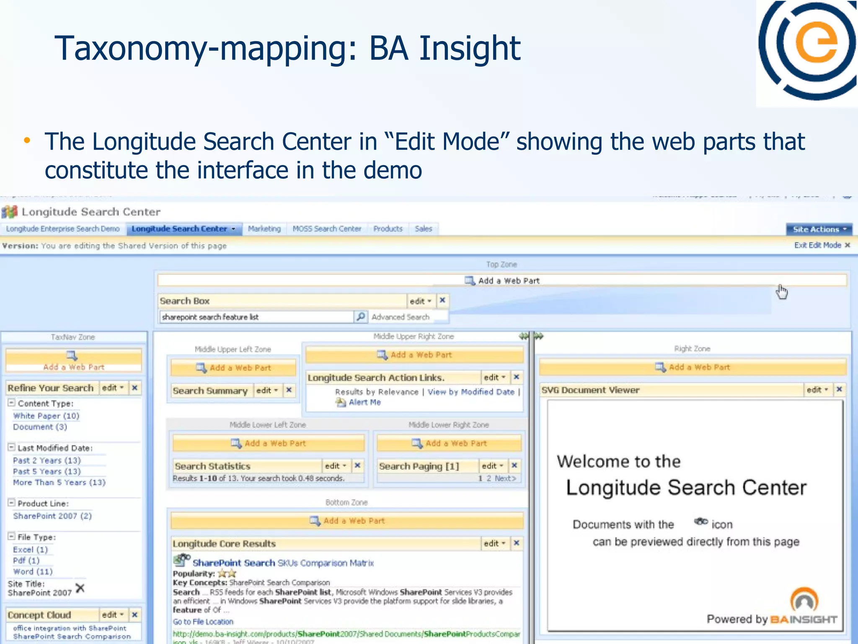Open the edit dropdown for Longitude Search Action Links
The image size is (858, 644).
tap(495, 377)
